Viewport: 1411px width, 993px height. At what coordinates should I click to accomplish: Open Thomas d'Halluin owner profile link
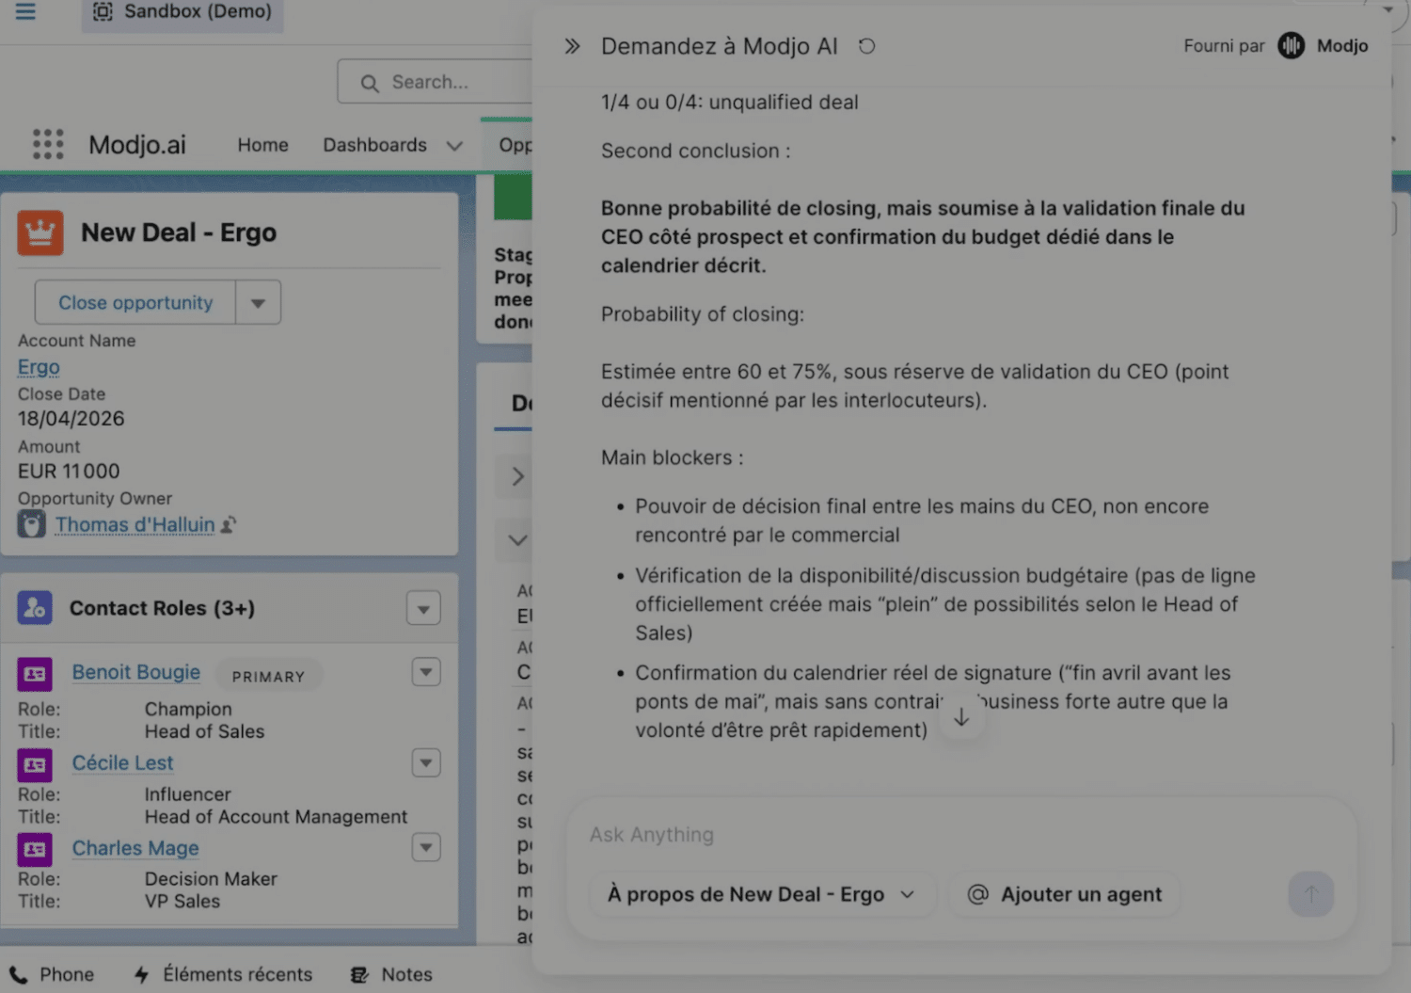[135, 524]
